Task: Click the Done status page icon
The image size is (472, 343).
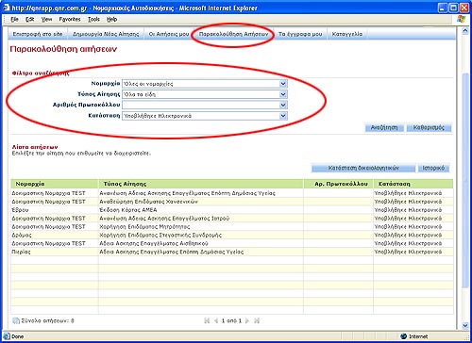Action: [7, 336]
